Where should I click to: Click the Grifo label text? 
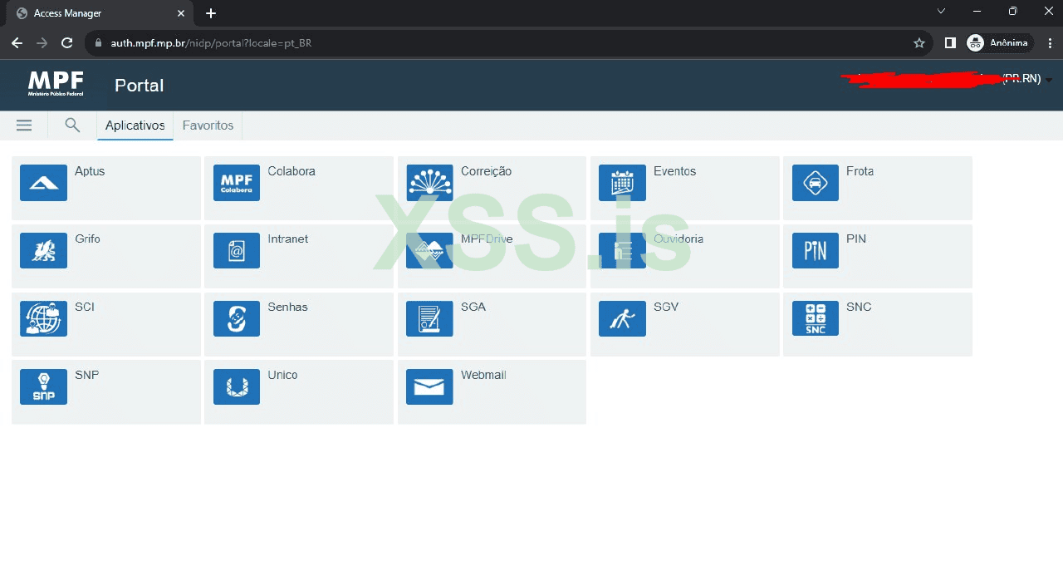pos(87,239)
